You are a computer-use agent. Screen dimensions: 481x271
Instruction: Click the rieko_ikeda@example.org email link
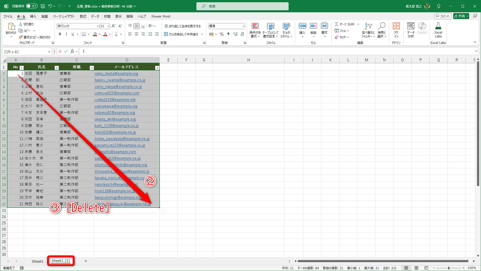point(116,74)
